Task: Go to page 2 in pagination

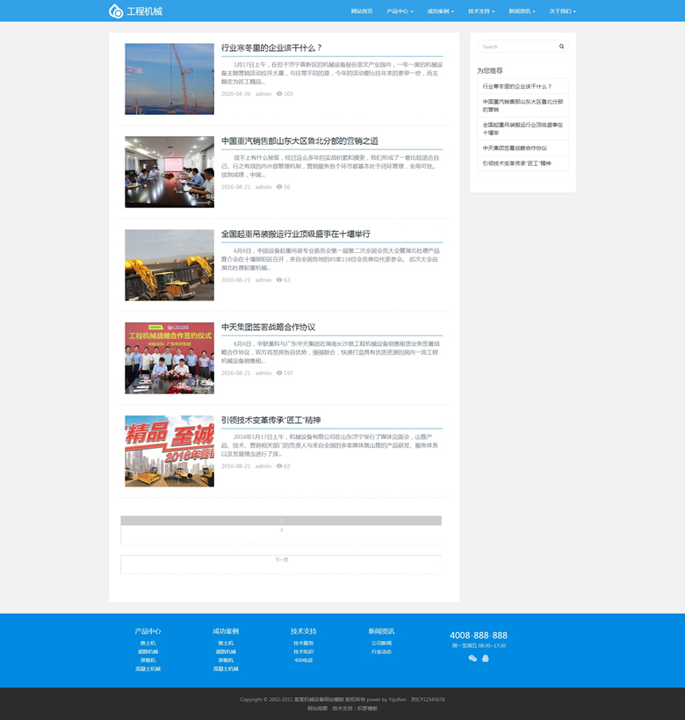Action: (281, 530)
